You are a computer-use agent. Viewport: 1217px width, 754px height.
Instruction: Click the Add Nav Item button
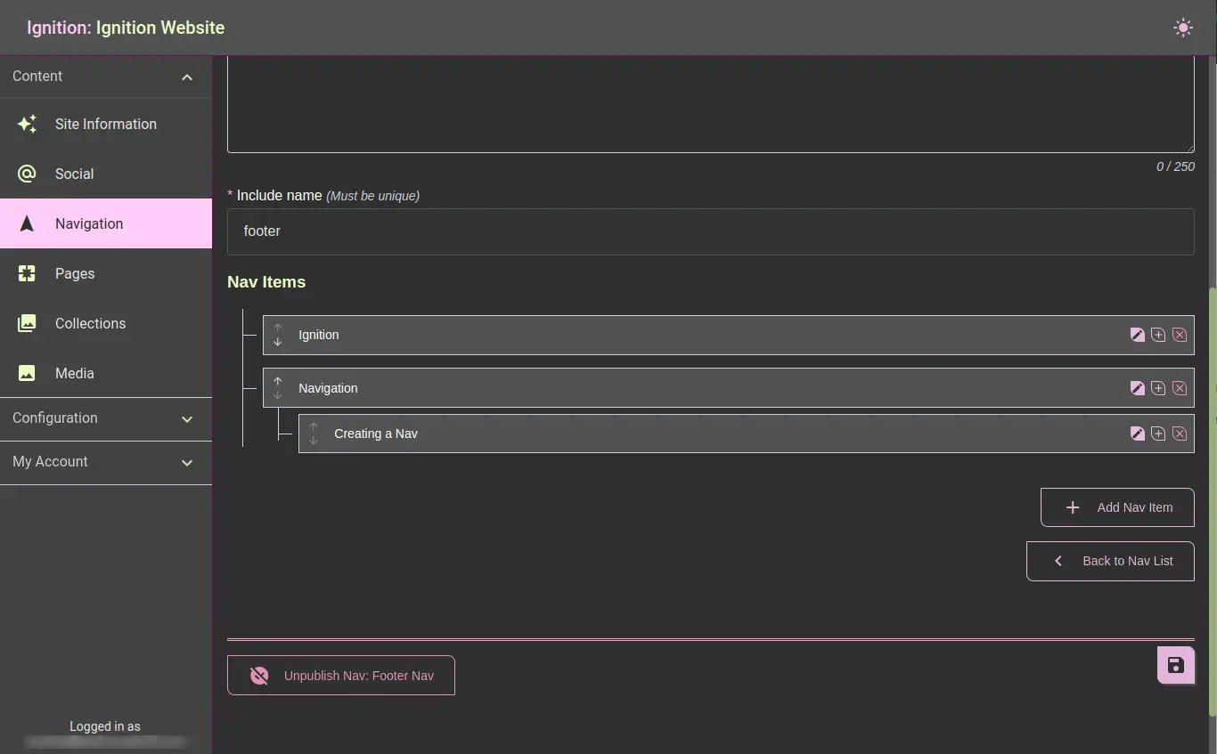[x=1117, y=507]
